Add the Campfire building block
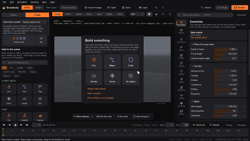 24,117
